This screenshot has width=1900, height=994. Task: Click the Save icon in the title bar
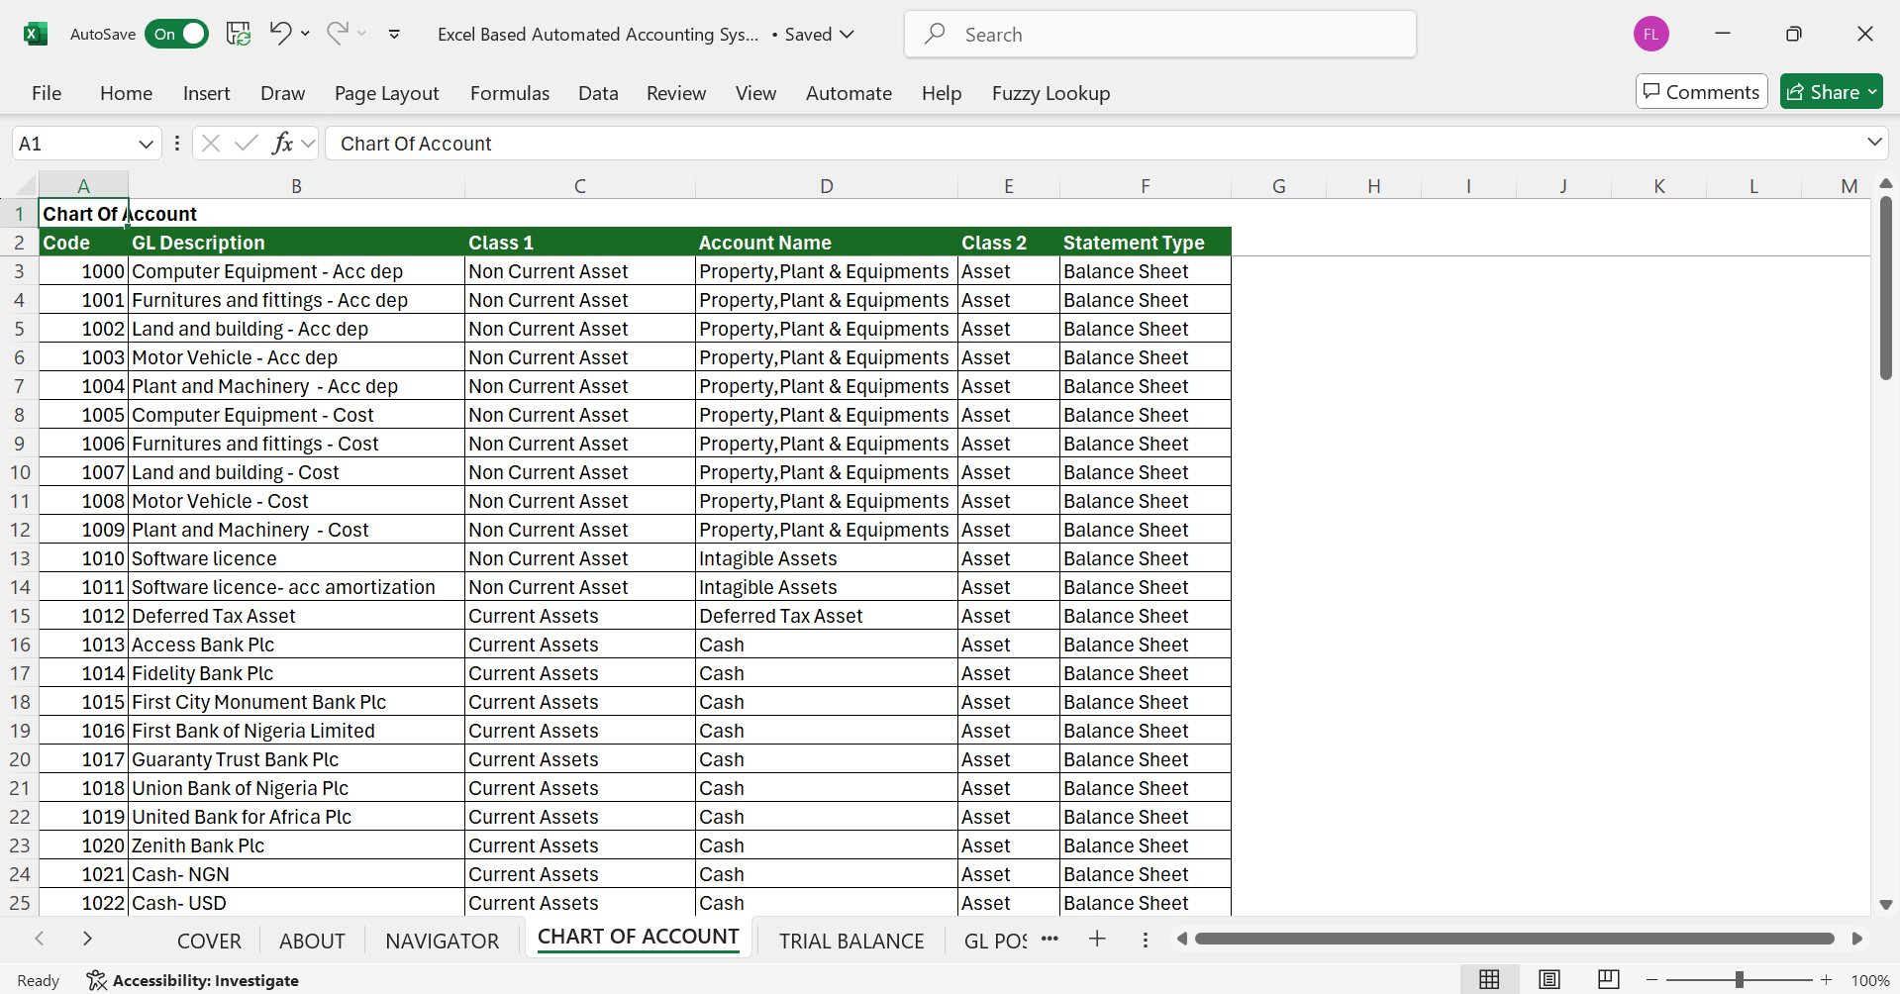coord(239,34)
